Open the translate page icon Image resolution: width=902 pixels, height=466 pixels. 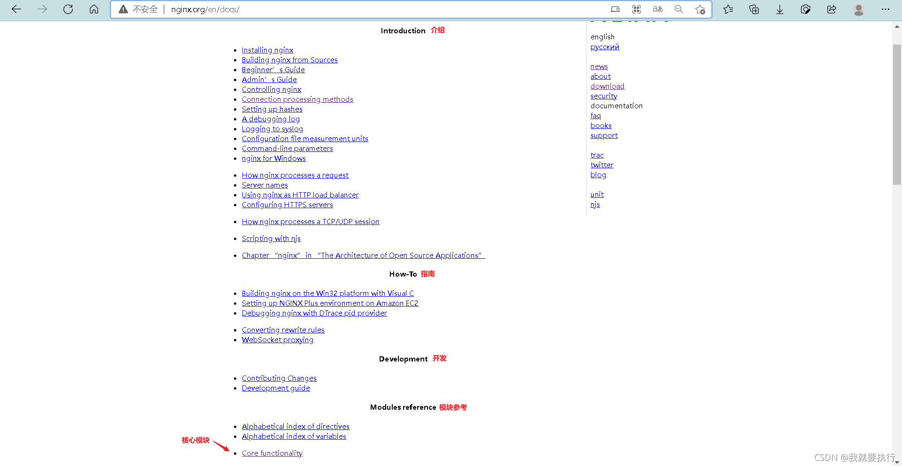(x=658, y=9)
